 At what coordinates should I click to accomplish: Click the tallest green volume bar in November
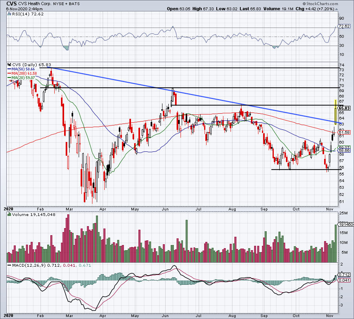click(x=336, y=243)
